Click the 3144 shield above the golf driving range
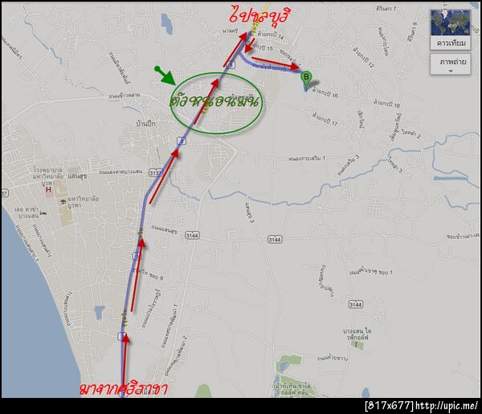 tap(355, 304)
